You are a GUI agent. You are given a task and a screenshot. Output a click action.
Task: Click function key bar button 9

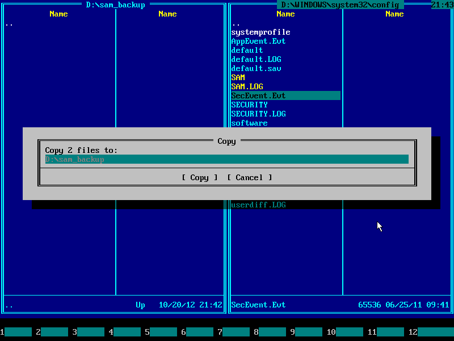click(x=306, y=332)
